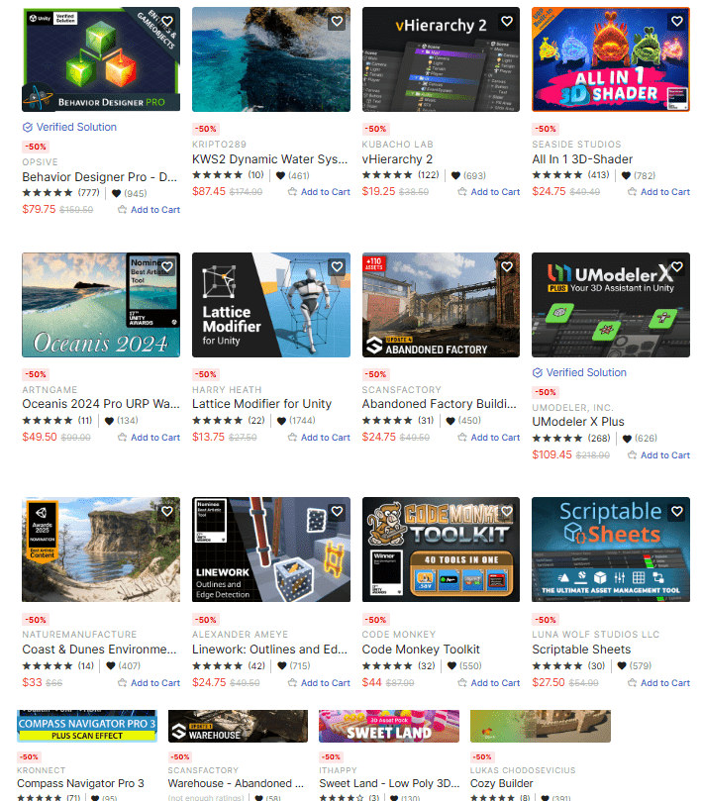Click the cart icon for Behavior Designer Pro
The height and width of the screenshot is (801, 701).
pos(122,210)
